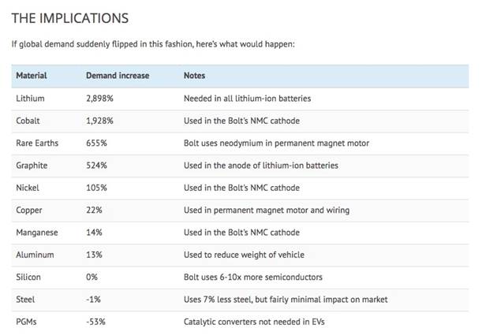
Task: Click the Demand increase column header
Action: pos(117,76)
